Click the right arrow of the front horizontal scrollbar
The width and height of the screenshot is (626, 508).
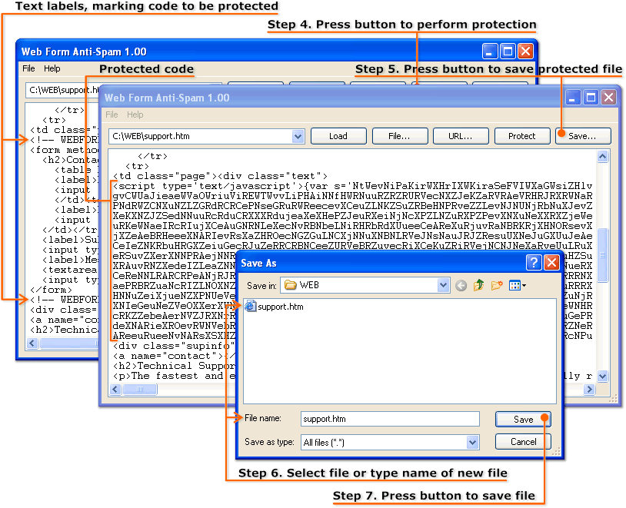click(x=589, y=389)
